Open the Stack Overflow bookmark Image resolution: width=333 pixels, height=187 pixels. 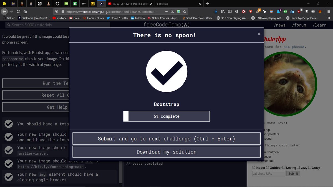pos(198,18)
